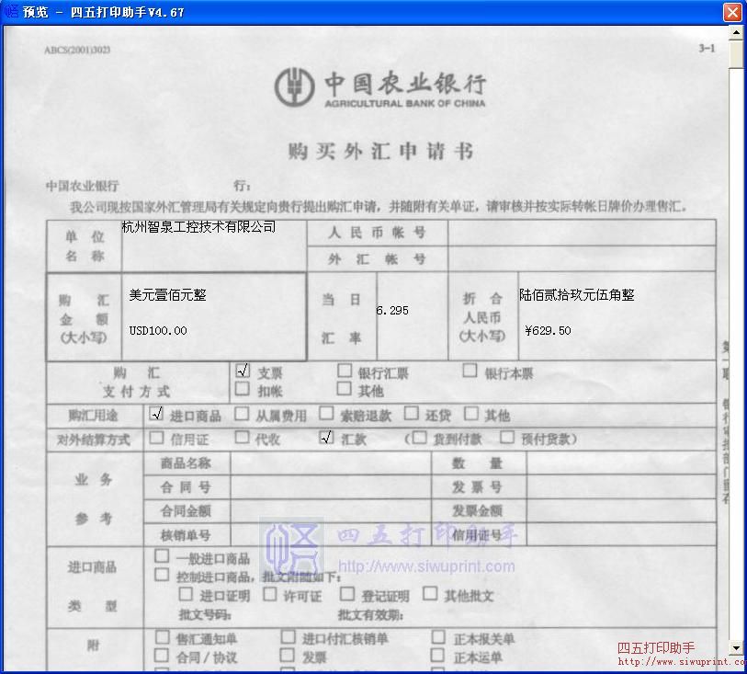Click the scroll up arrow
This screenshot has width=747, height=674.
tap(735, 32)
